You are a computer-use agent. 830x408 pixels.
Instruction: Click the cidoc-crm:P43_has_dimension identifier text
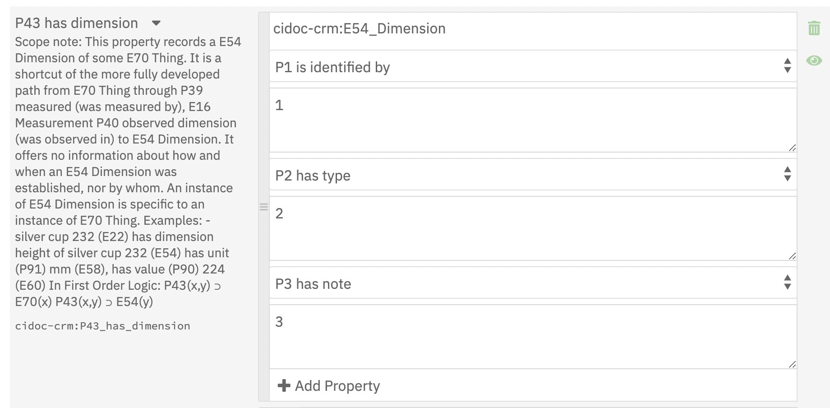(102, 326)
